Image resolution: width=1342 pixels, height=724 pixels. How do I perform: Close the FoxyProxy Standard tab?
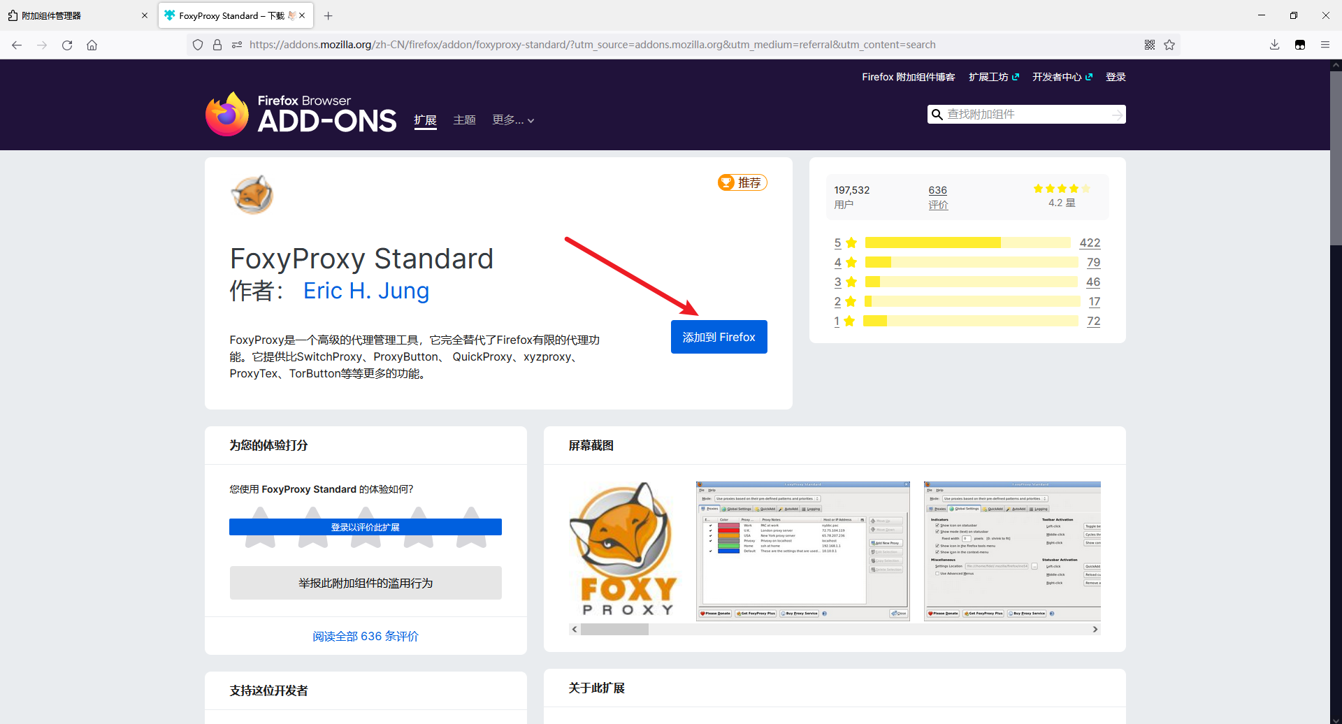tap(302, 15)
